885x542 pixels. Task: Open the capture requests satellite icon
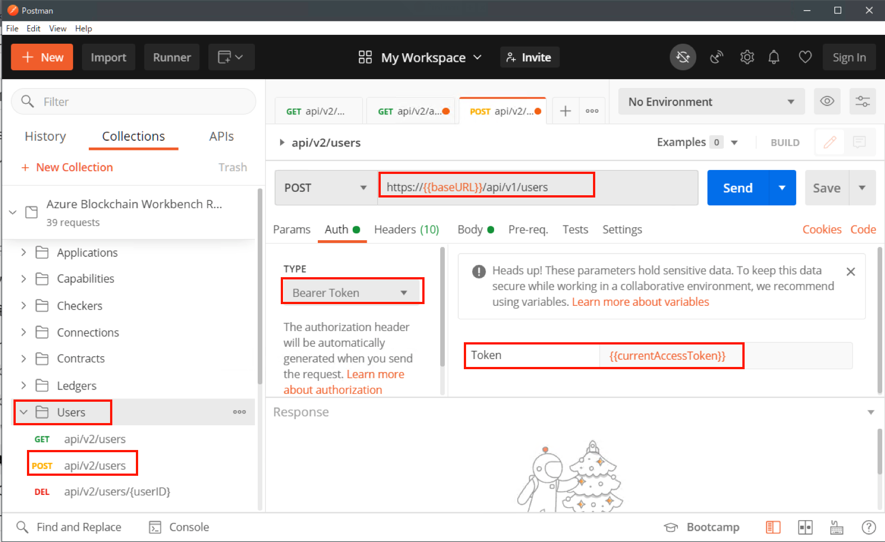click(717, 57)
